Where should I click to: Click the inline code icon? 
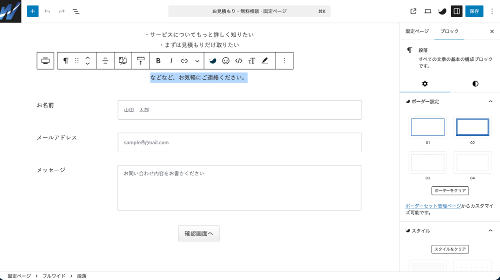(x=238, y=61)
